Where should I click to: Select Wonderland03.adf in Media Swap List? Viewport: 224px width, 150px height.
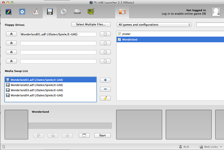click(37, 90)
